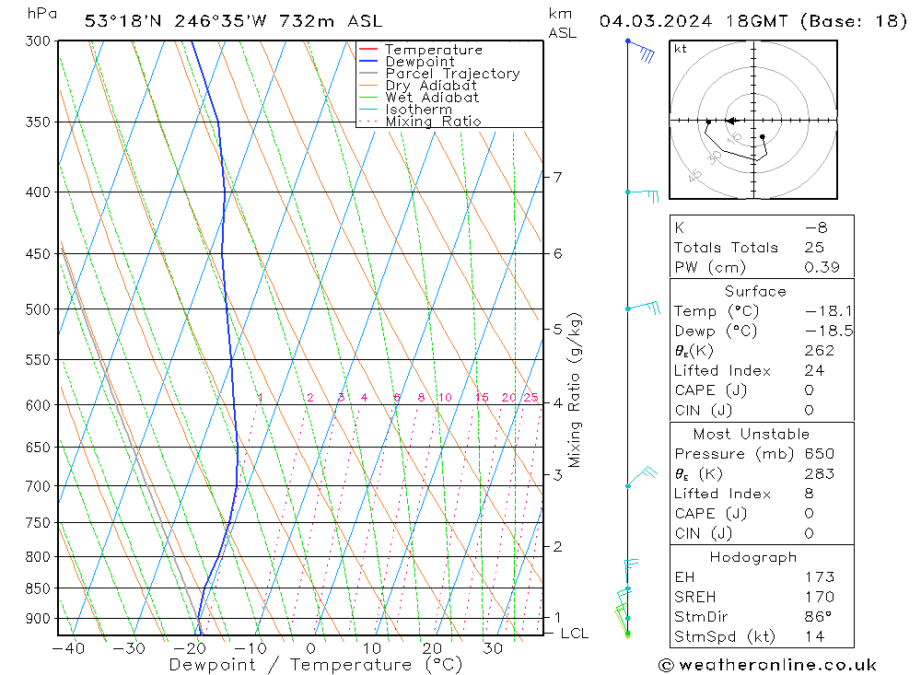
Task: Click the 700 hPa pressure label
Action: [38, 486]
